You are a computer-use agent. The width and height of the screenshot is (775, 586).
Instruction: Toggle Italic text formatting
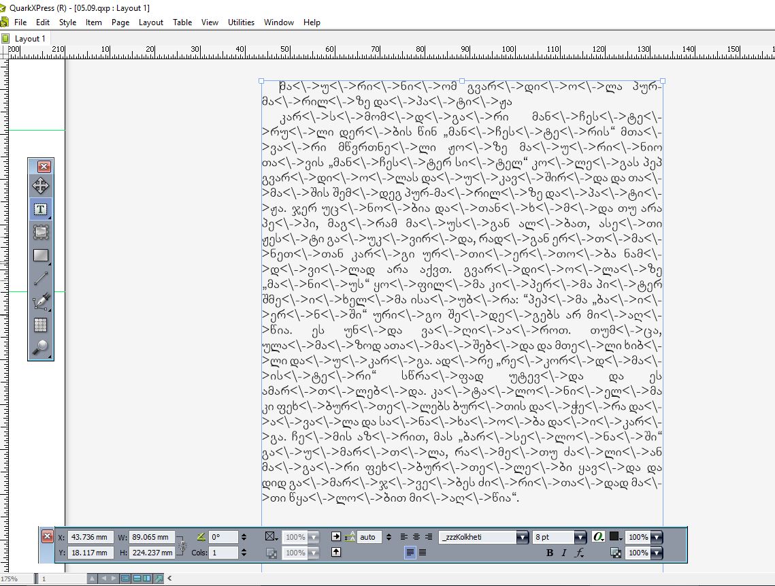[x=564, y=553]
